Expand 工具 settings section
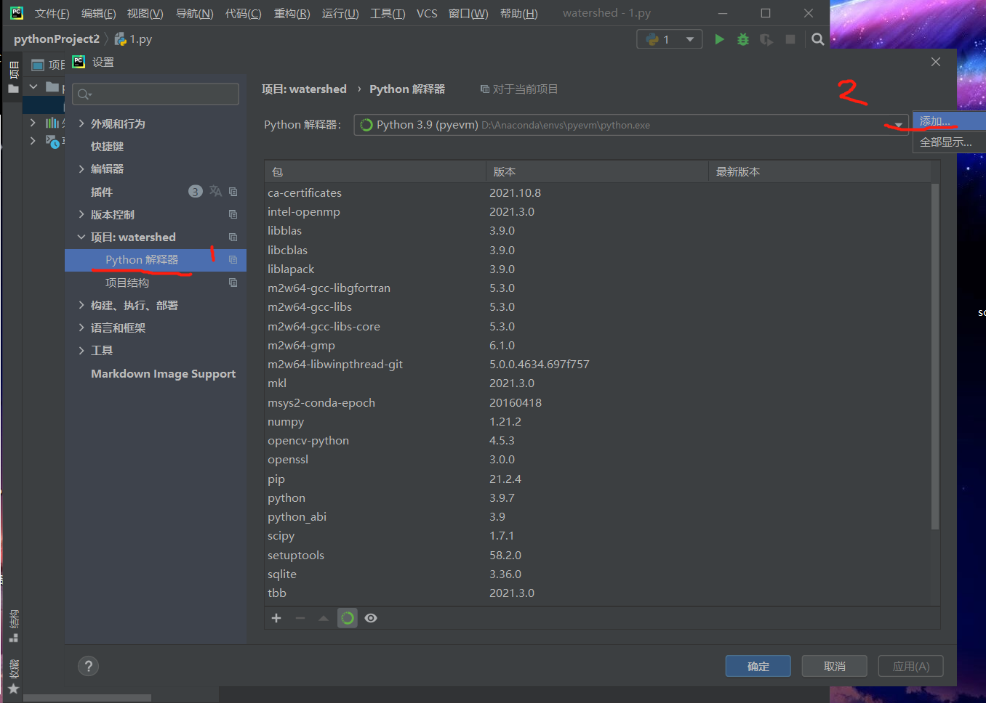986x703 pixels. coord(81,350)
